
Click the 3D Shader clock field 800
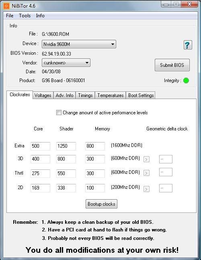[66, 159]
